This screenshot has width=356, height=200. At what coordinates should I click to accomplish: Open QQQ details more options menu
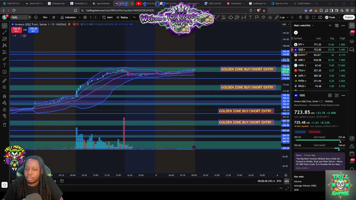coord(343,95)
